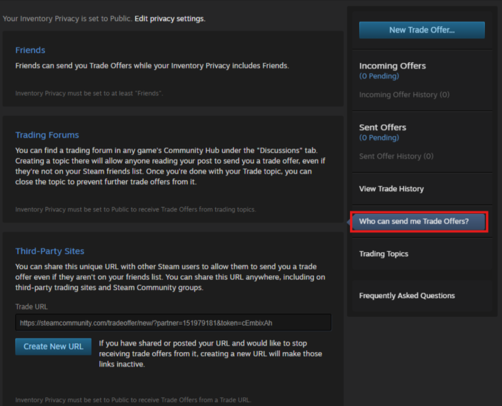This screenshot has height=406, width=502.
Task: Click the Trading Forums description paragraph
Action: (170, 166)
